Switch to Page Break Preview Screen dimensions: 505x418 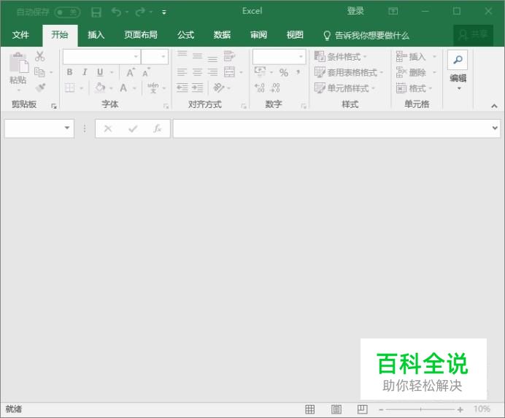(x=362, y=409)
